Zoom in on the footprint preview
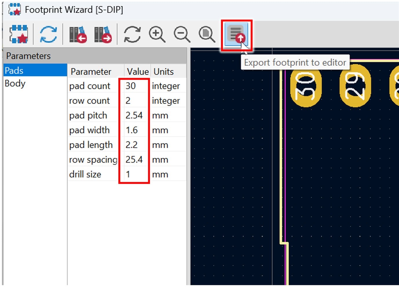The height and width of the screenshot is (289, 399). click(x=157, y=34)
